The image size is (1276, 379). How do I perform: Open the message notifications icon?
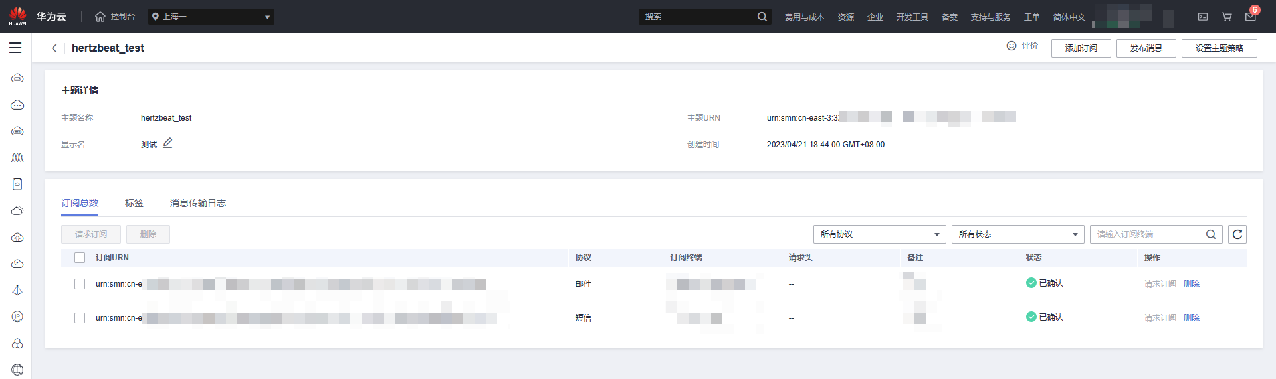point(1250,17)
